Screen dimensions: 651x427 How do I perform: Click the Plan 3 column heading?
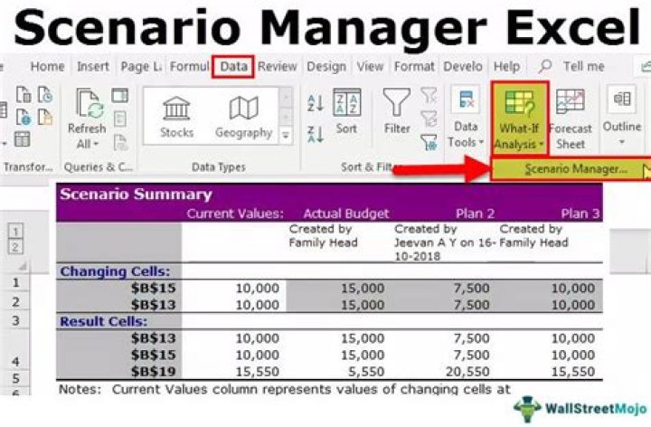580,213
